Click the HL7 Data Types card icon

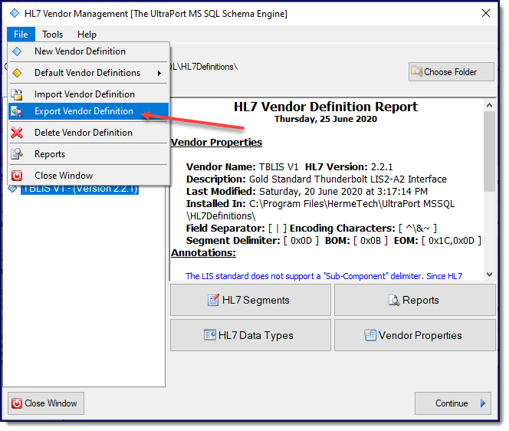pos(210,334)
